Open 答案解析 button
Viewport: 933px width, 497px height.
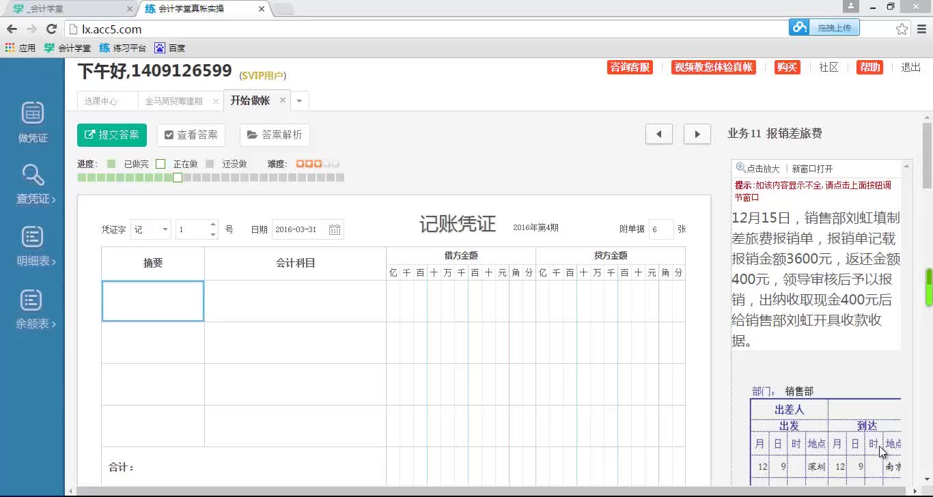tap(275, 135)
